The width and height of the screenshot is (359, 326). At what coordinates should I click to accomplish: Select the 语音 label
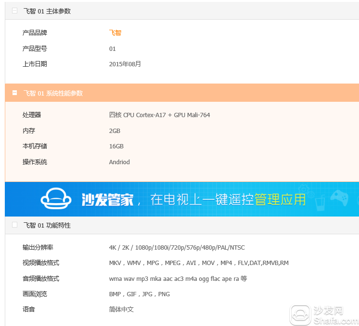click(29, 309)
